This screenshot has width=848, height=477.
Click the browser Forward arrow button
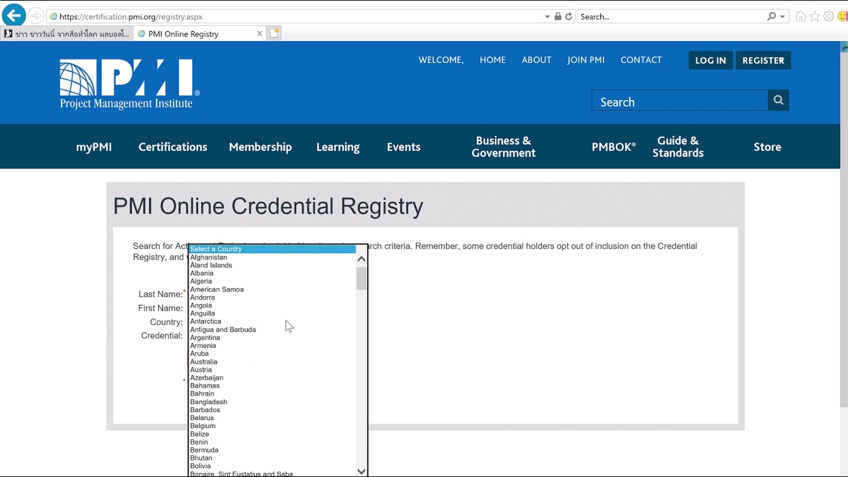click(x=36, y=16)
